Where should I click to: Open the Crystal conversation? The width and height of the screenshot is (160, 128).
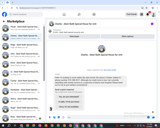point(21,82)
